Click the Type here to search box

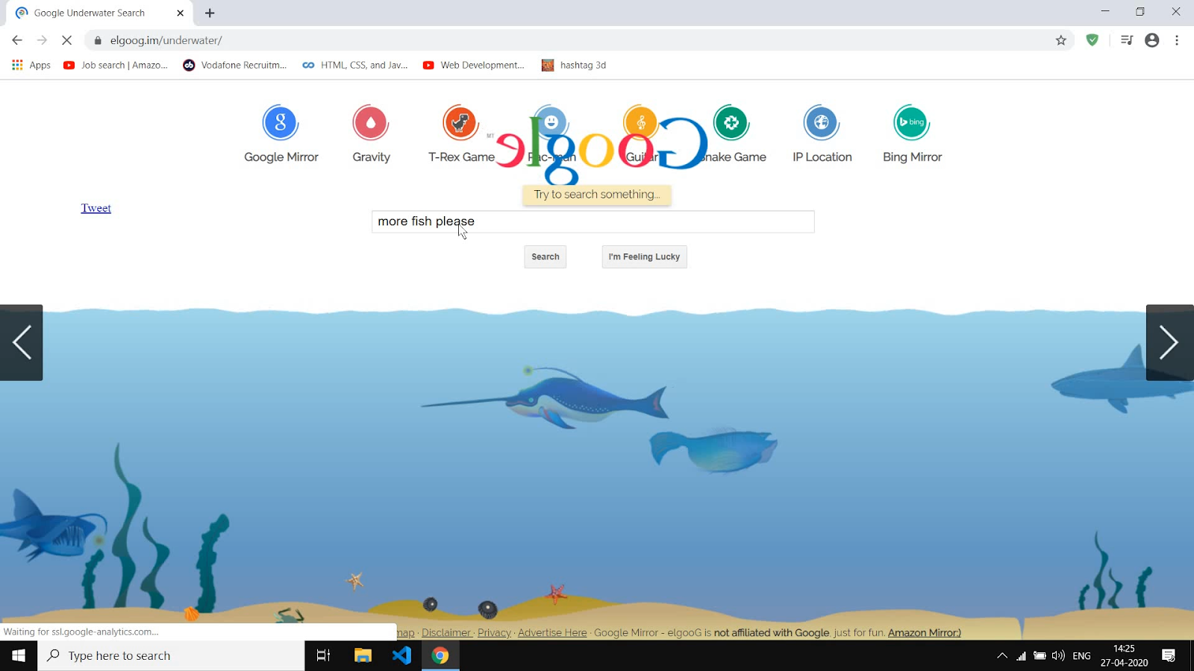(x=171, y=655)
